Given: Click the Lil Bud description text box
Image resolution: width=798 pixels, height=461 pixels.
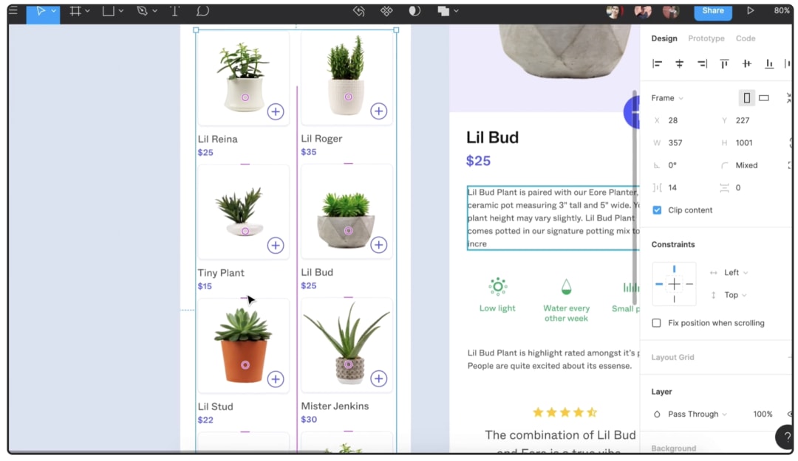Looking at the screenshot, I should click(553, 218).
